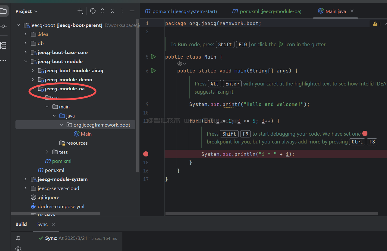Hide the Project panel minimize icon
Image resolution: width=387 pixels, height=251 pixels.
(132, 11)
